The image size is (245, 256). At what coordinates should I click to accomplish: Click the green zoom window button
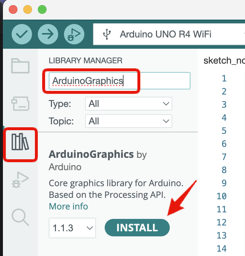42,9
